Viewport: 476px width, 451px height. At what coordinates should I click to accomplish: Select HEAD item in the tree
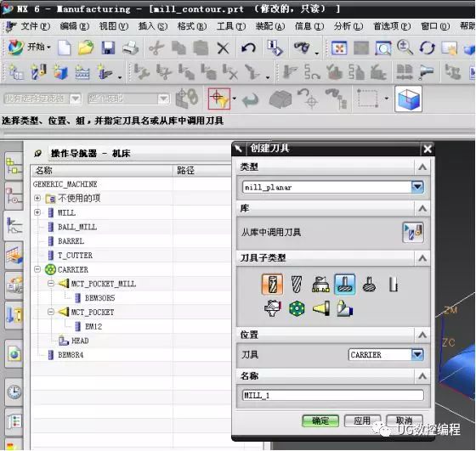pos(80,341)
